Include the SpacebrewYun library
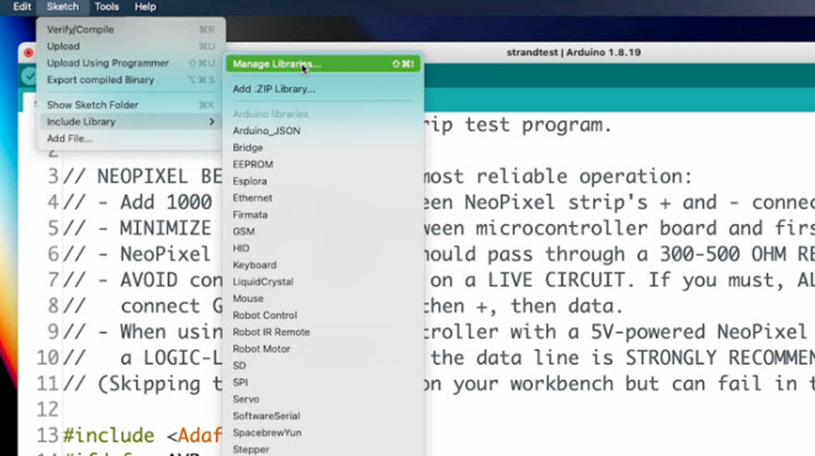Screen dimensions: 815x456 point(323,433)
